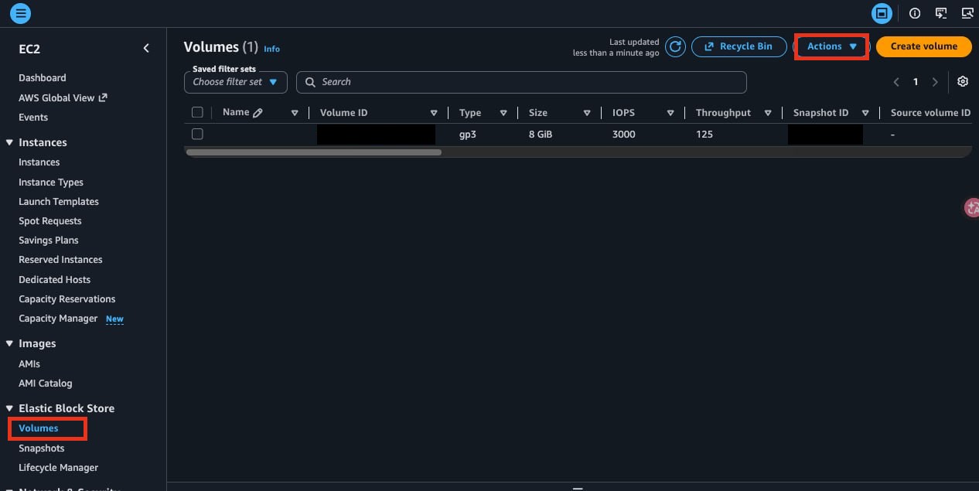Image resolution: width=979 pixels, height=491 pixels.
Task: Sort by Size column arrow
Action: [587, 113]
